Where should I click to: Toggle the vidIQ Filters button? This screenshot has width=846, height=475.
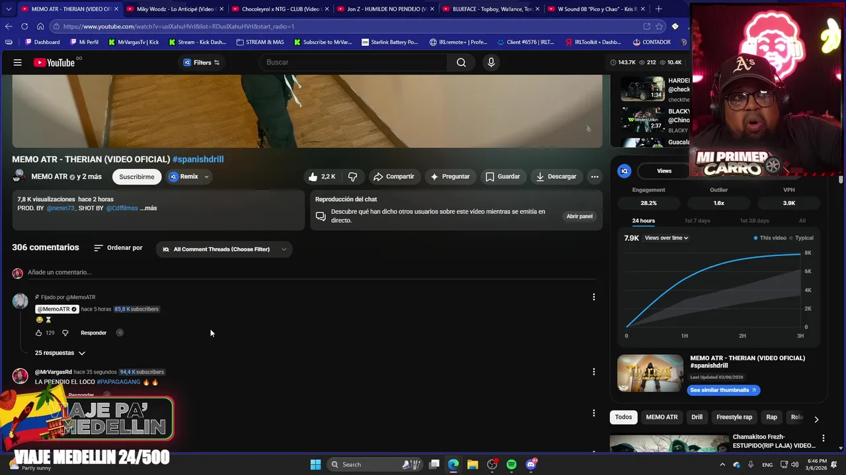tap(202, 63)
